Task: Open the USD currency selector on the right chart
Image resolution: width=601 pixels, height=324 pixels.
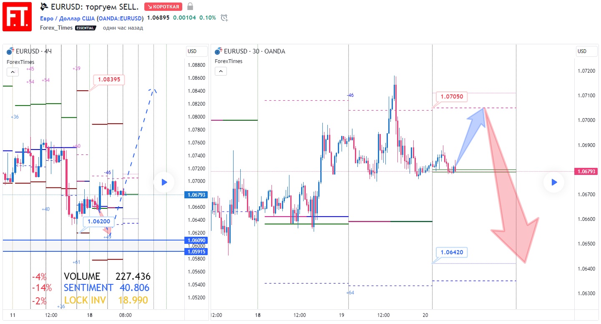Action: pyautogui.click(x=586, y=51)
